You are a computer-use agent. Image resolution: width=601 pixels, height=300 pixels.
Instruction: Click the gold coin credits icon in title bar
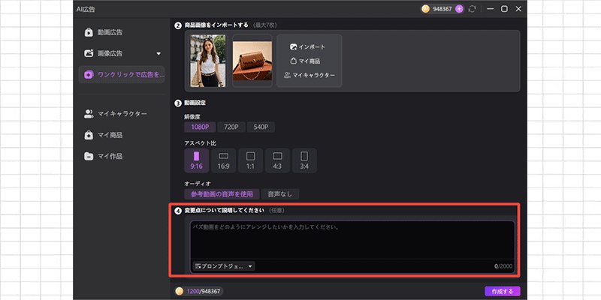click(x=425, y=9)
